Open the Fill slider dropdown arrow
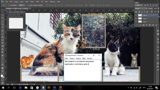This screenshot has height=90, width=160. tap(158, 12)
